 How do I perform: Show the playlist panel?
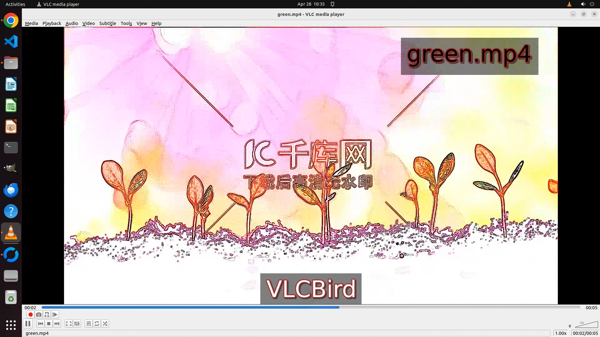coord(89,324)
